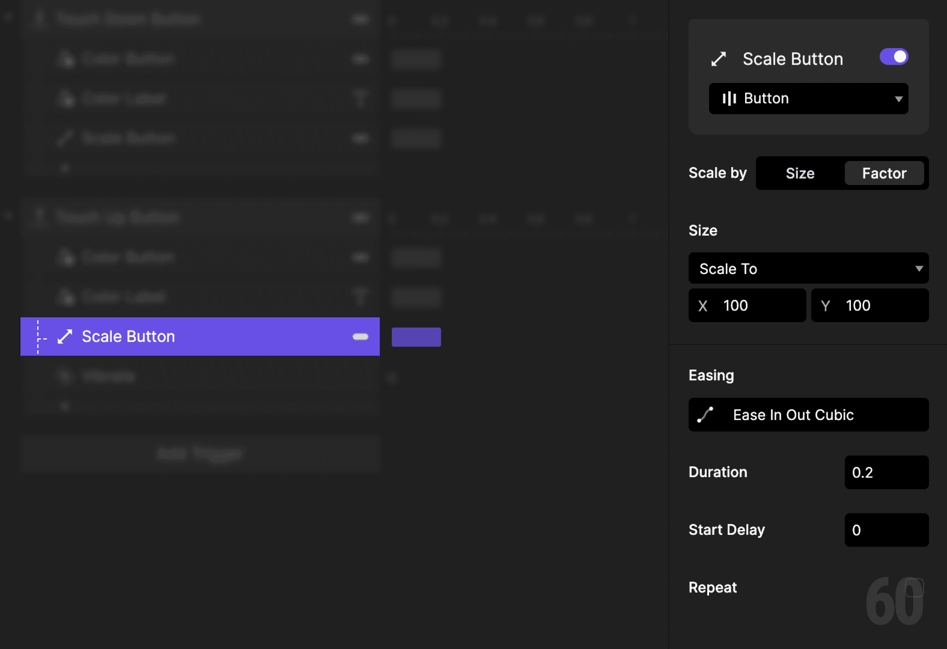Disable the Scale Button response with its toggle switch
Viewport: 947px width, 649px height.
894,57
